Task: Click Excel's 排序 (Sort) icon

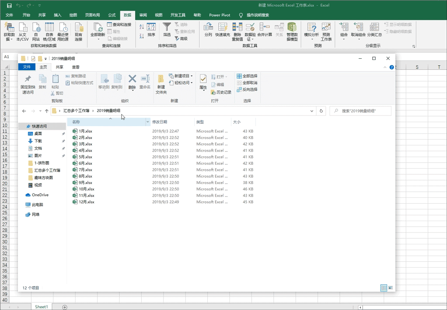Action: pos(151,27)
